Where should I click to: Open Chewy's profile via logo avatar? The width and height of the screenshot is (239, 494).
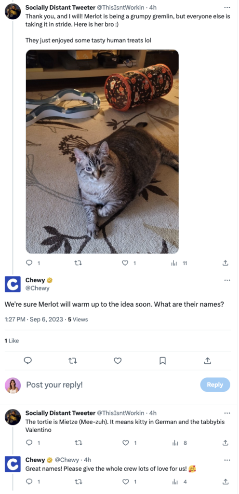[13, 284]
